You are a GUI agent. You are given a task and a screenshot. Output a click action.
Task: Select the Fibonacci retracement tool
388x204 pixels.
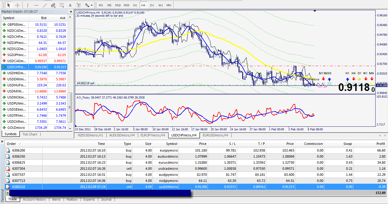(62, 5)
